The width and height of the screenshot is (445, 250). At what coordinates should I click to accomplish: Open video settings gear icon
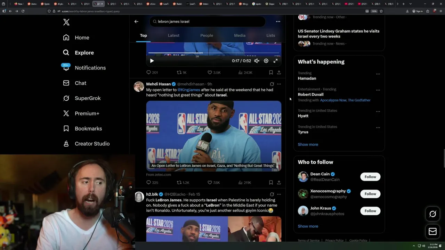pyautogui.click(x=266, y=61)
